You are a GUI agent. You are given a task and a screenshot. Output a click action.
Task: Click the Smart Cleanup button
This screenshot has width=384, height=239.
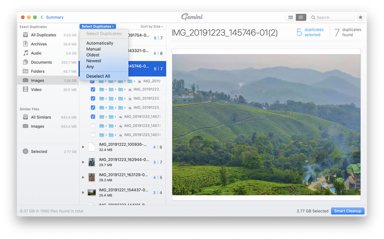point(348,211)
